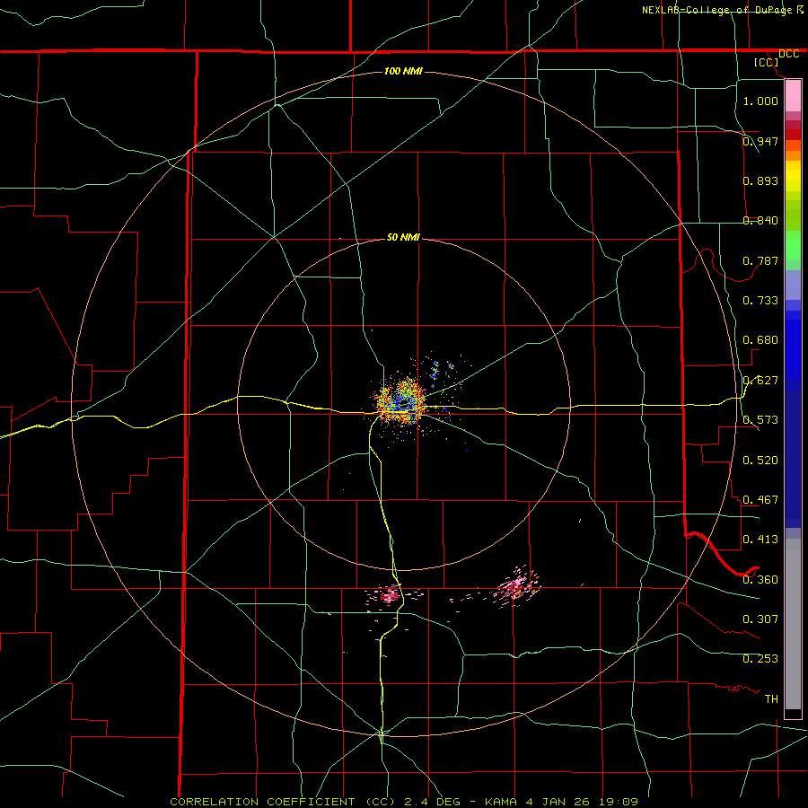Click the 0.520 legend value
This screenshot has height=808, width=808.
(760, 461)
